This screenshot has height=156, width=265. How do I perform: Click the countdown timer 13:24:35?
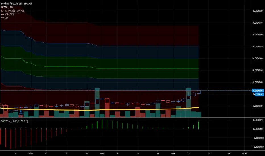point(259,94)
